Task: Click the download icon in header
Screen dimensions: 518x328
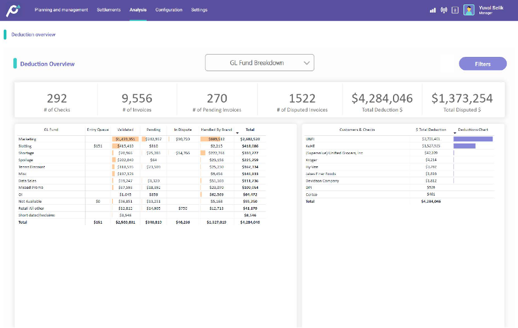Action: (x=455, y=10)
